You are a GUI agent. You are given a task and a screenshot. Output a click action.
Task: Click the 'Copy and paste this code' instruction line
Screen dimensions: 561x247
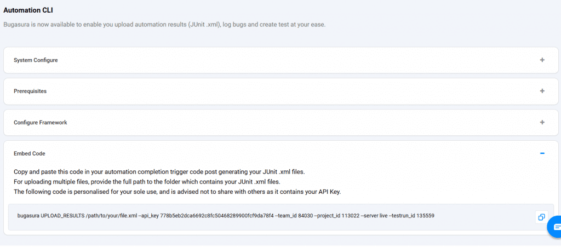(159, 171)
